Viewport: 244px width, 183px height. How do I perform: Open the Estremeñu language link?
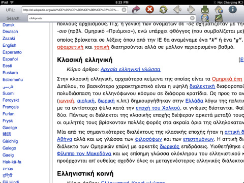click(13, 79)
